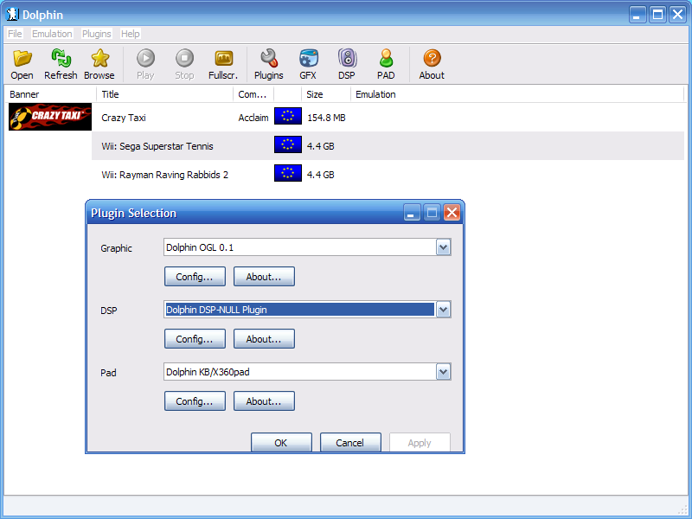The image size is (692, 519).
Task: Click the Open folder icon in toolbar
Action: tap(22, 59)
